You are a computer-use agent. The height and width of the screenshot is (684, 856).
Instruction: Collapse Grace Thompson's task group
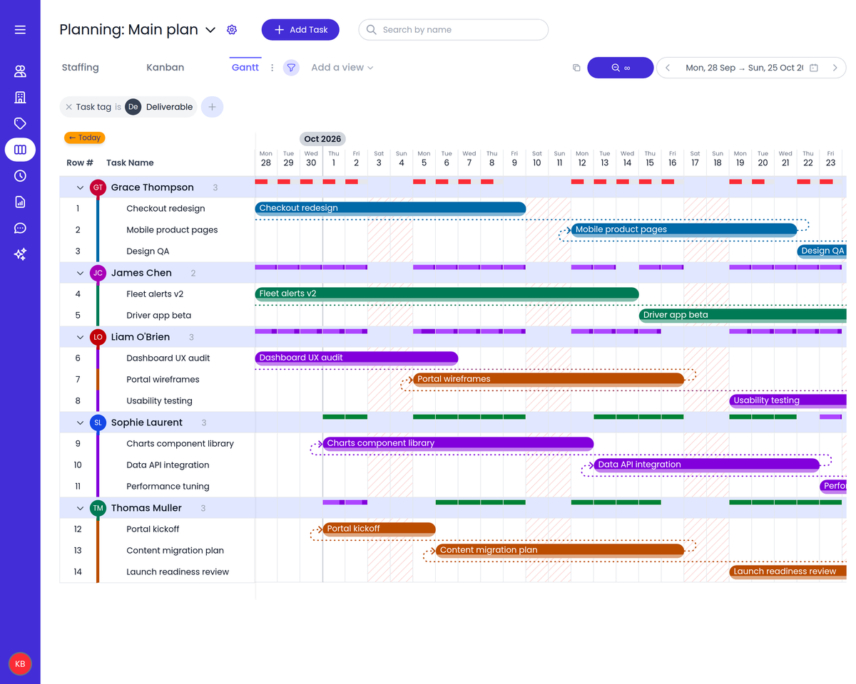pos(81,187)
